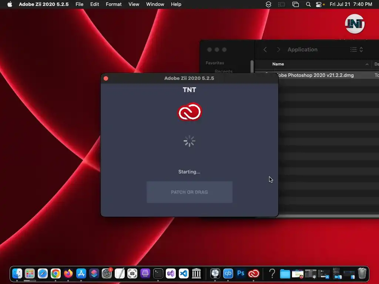This screenshot has height=284, width=379.
Task: Launch Safari from the Dock
Action: pos(43,273)
